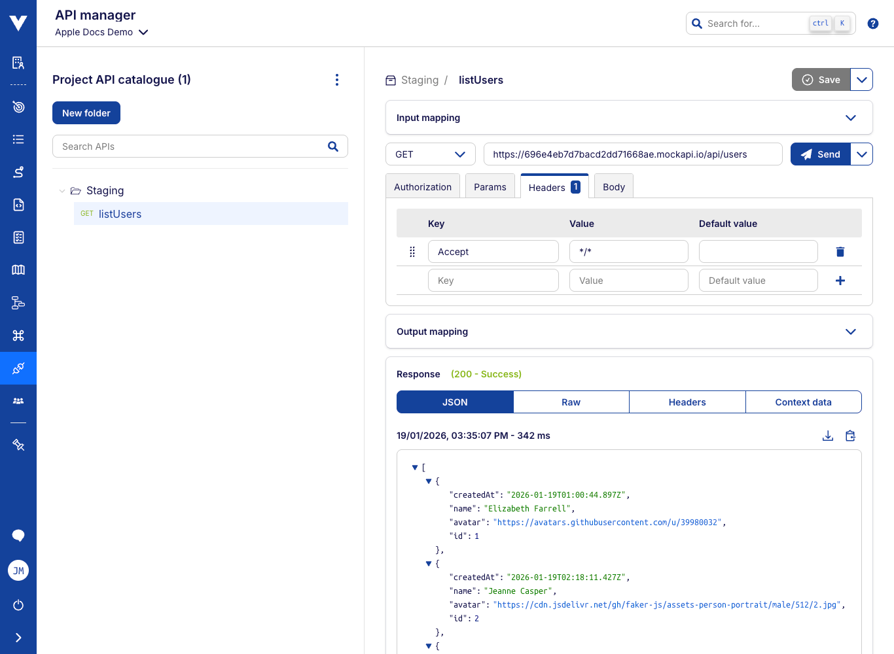Switch to the Raw response tab
This screenshot has height=654, width=894.
571,402
